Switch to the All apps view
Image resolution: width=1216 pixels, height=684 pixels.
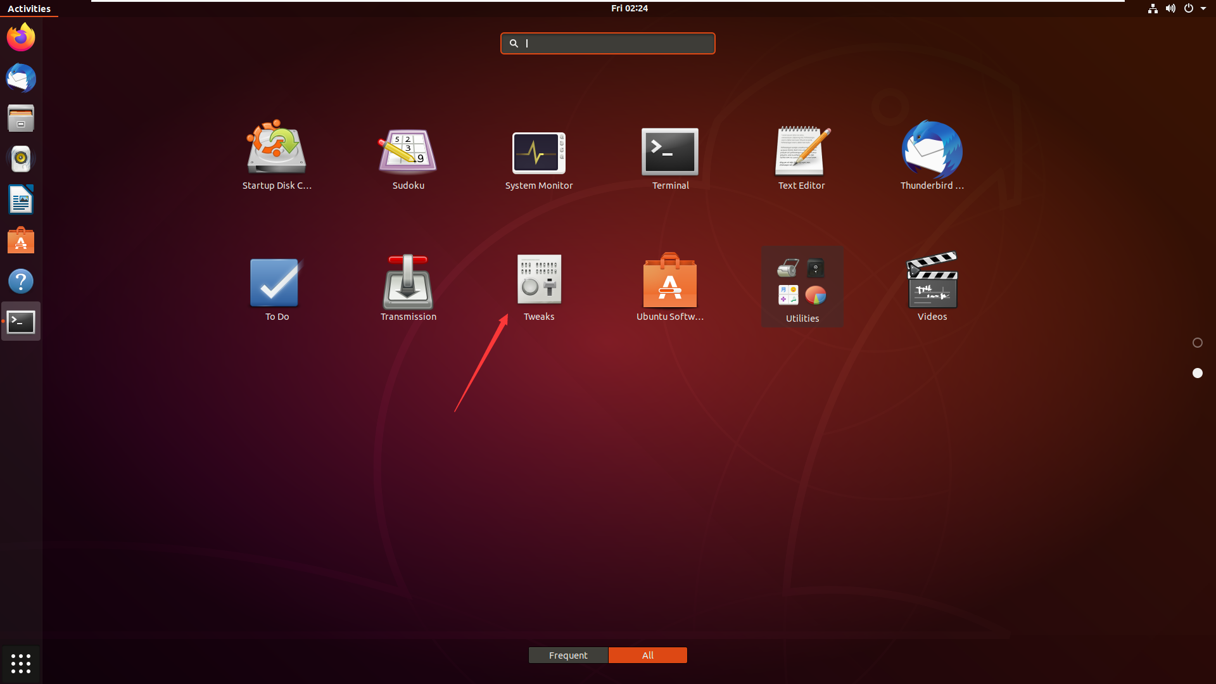pos(647,655)
